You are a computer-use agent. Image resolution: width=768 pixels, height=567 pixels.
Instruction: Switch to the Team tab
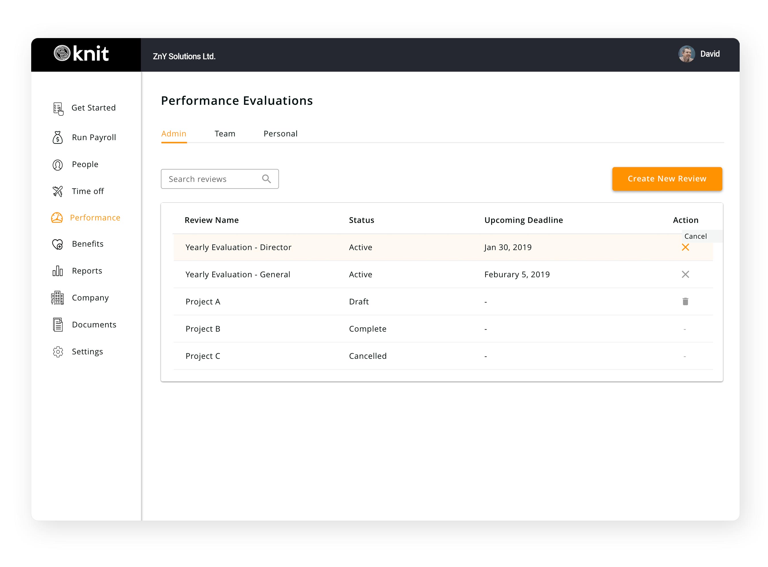click(x=225, y=133)
